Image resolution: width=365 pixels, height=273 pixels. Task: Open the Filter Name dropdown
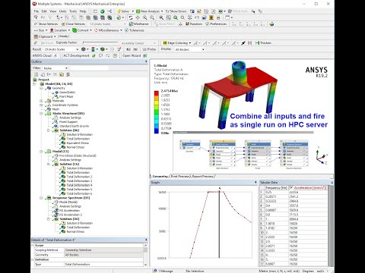pyautogui.click(x=66, y=68)
